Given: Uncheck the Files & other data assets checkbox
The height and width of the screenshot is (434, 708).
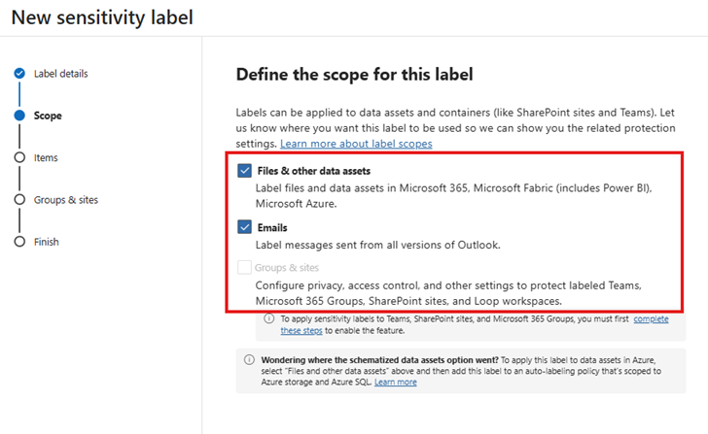Looking at the screenshot, I should 244,171.
